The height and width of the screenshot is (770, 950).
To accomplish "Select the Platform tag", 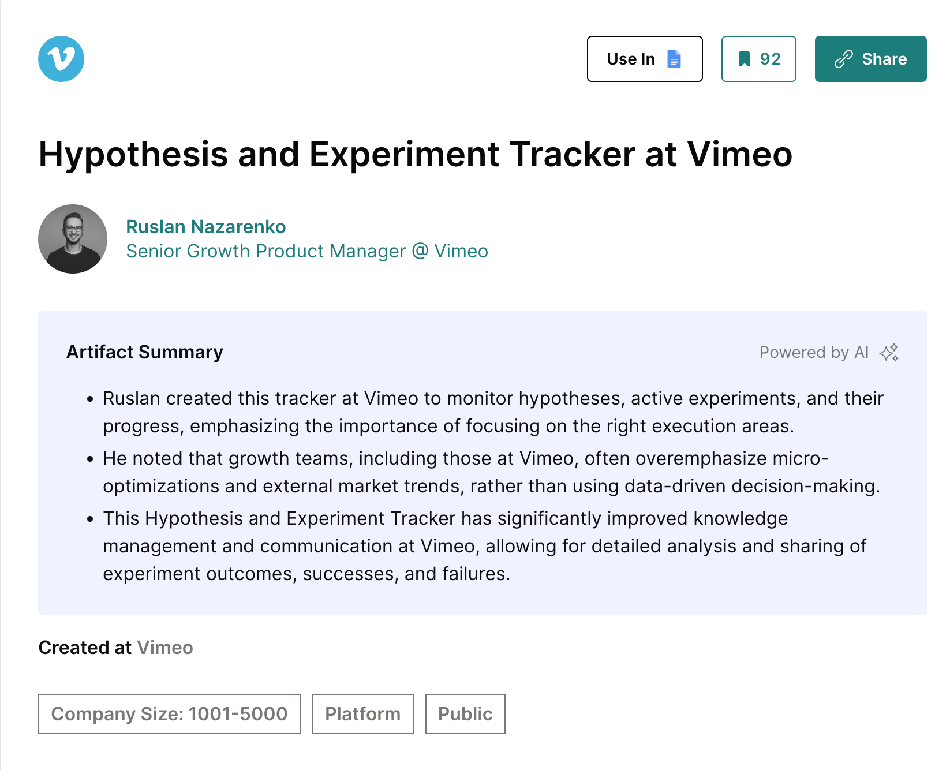I will coord(362,714).
